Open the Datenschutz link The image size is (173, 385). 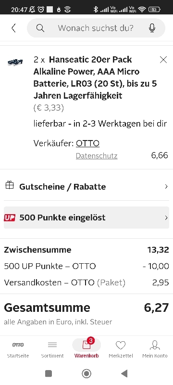click(x=97, y=155)
